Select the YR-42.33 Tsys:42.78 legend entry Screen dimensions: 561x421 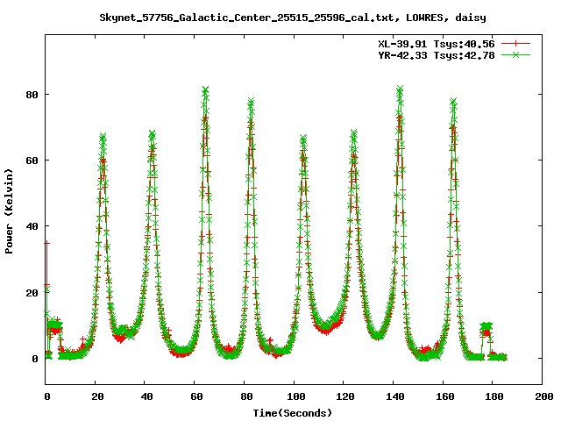coord(437,55)
